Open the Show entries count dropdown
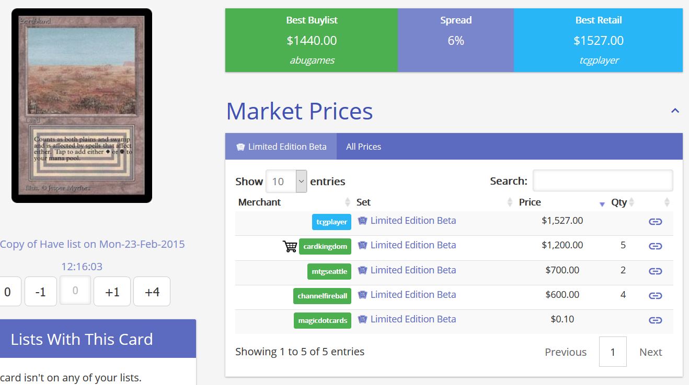 (x=286, y=182)
